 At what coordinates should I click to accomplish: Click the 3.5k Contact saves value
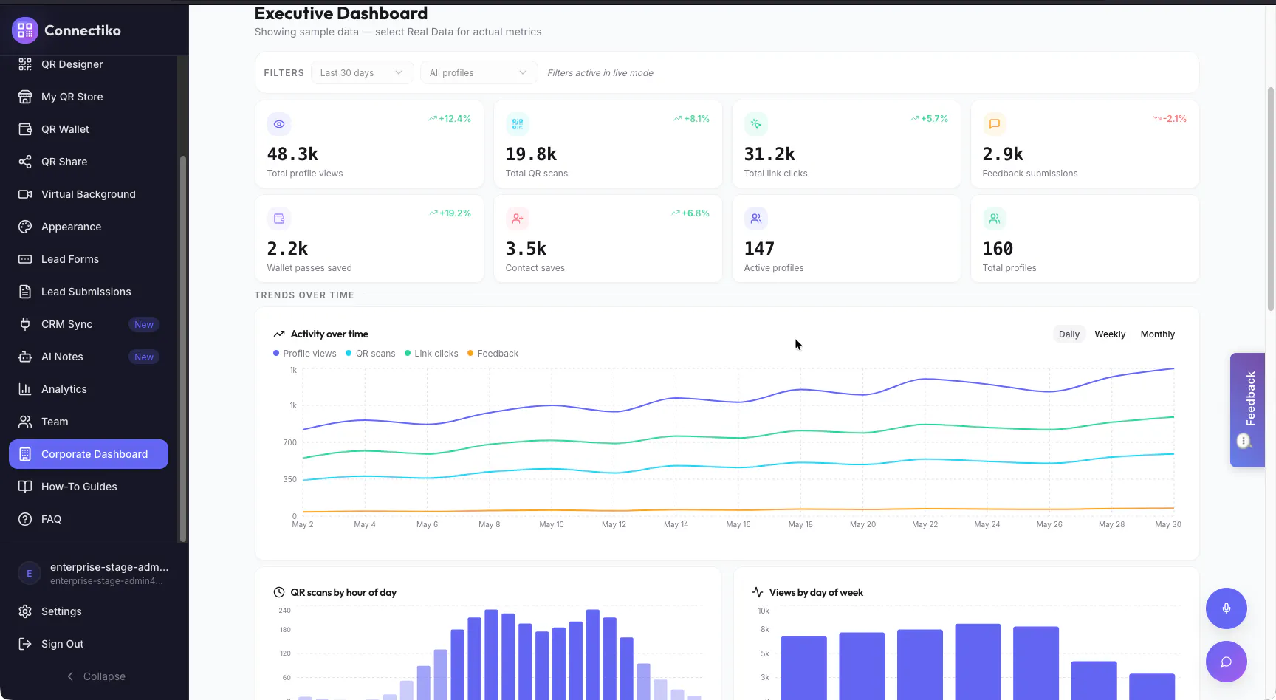tap(526, 249)
